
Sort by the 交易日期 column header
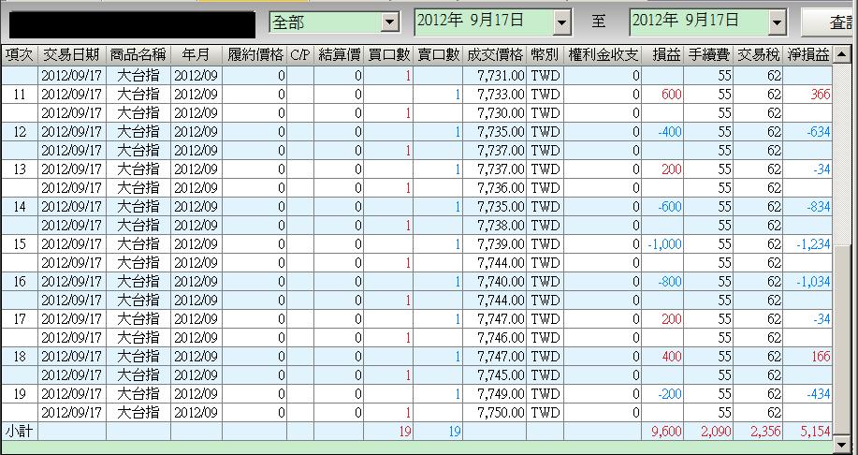tap(72, 54)
